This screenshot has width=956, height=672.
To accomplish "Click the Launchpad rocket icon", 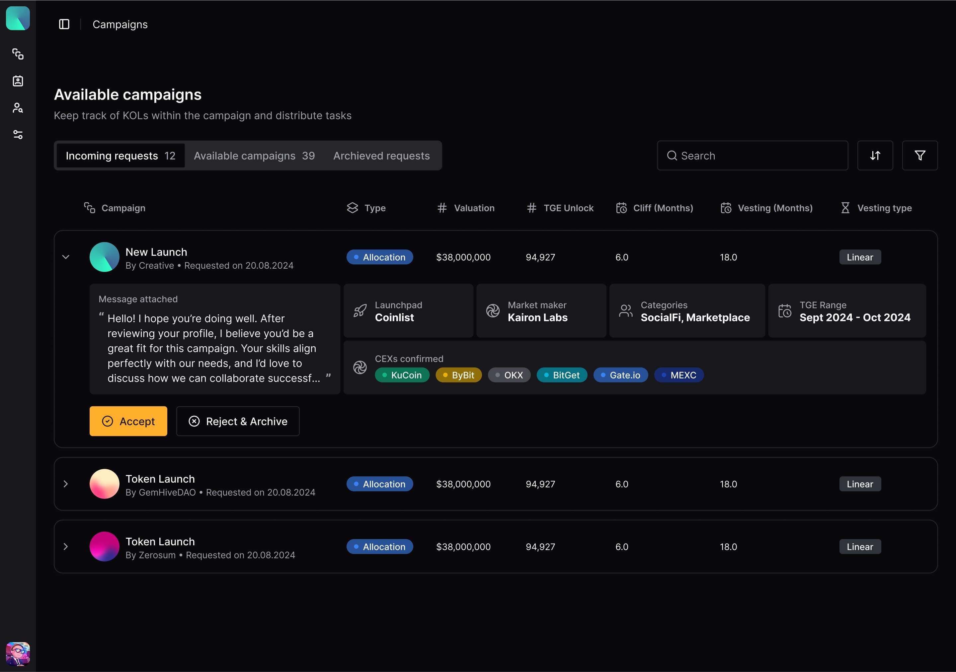I will click(x=360, y=311).
